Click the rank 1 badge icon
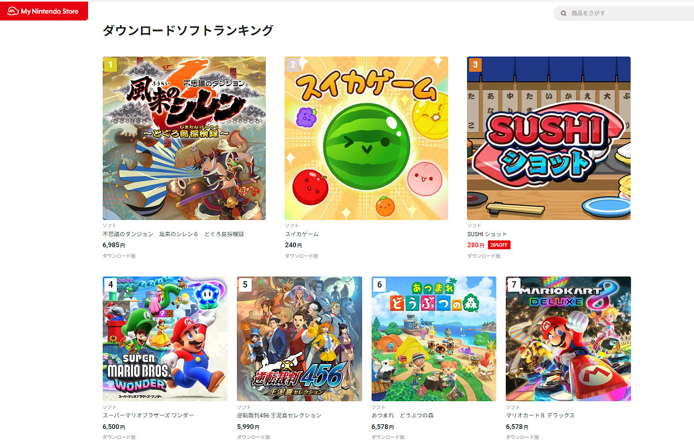This screenshot has height=441, width=694. click(111, 65)
